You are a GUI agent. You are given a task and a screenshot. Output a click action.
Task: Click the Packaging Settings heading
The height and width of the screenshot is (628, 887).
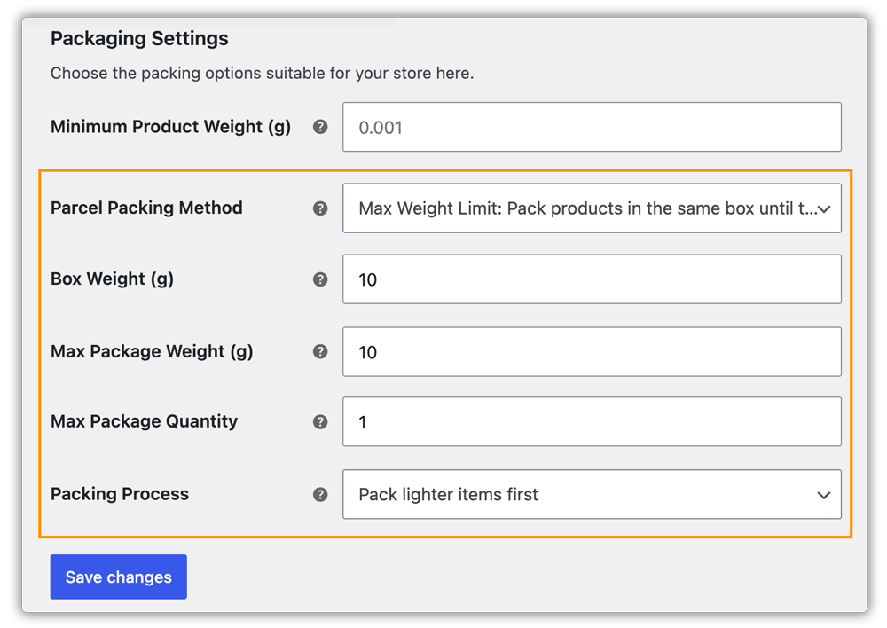139,38
